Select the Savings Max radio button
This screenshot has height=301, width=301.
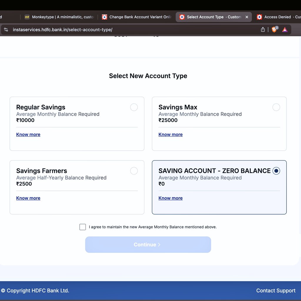(x=276, y=107)
